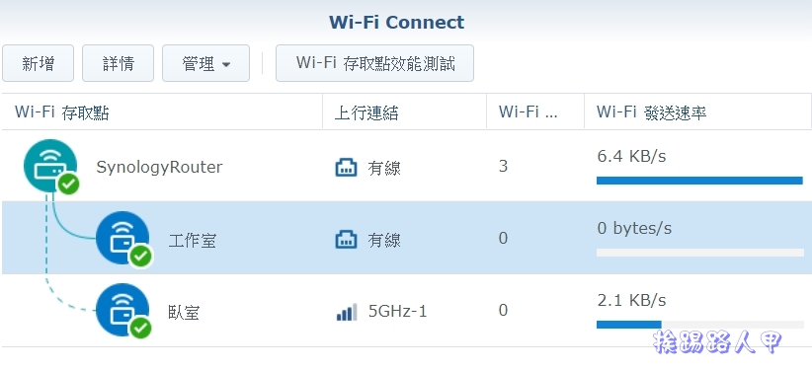Click the green check badge on 工作室

(x=140, y=256)
